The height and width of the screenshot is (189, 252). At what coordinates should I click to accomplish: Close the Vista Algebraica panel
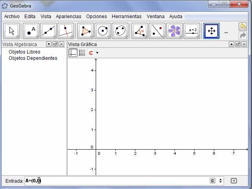pyautogui.click(x=61, y=44)
